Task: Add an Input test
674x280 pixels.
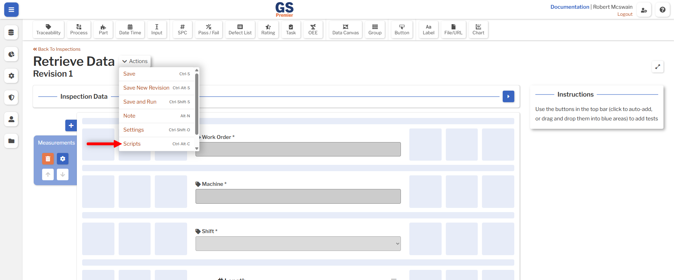Action: coord(157,30)
